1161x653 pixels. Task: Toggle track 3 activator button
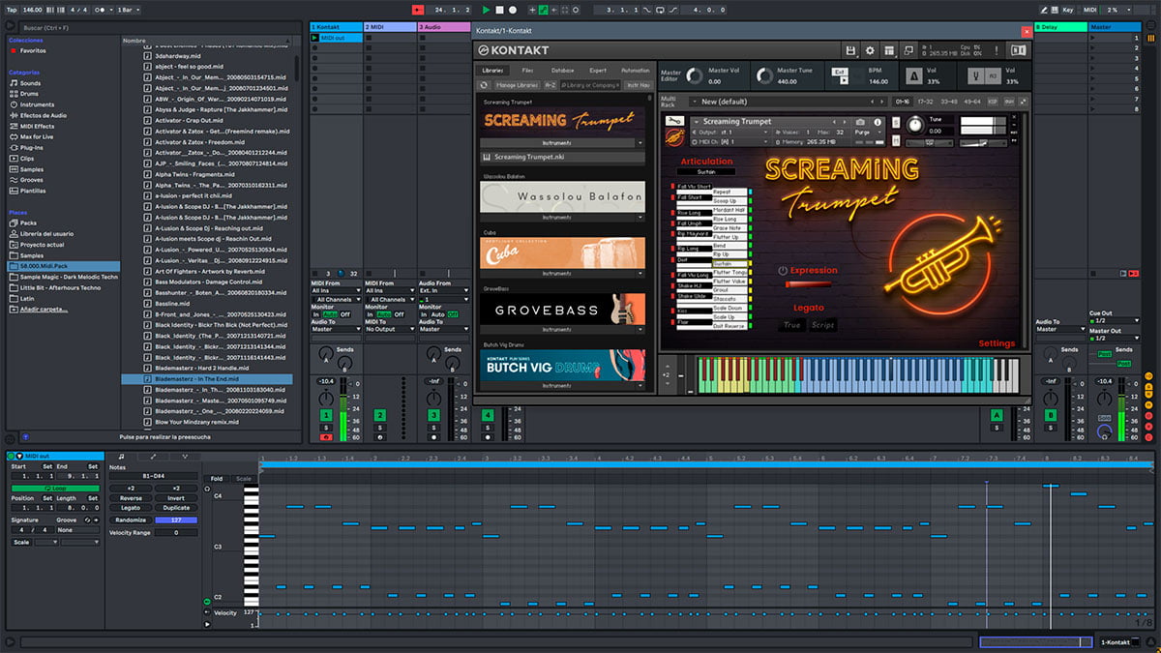(434, 415)
